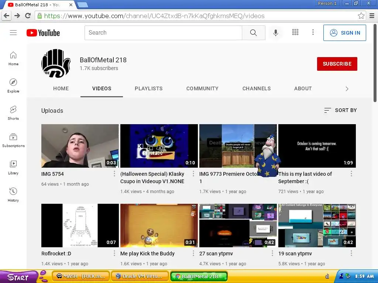Open the Sort By dropdown
Viewport: 378px width, 283px height.
click(340, 110)
